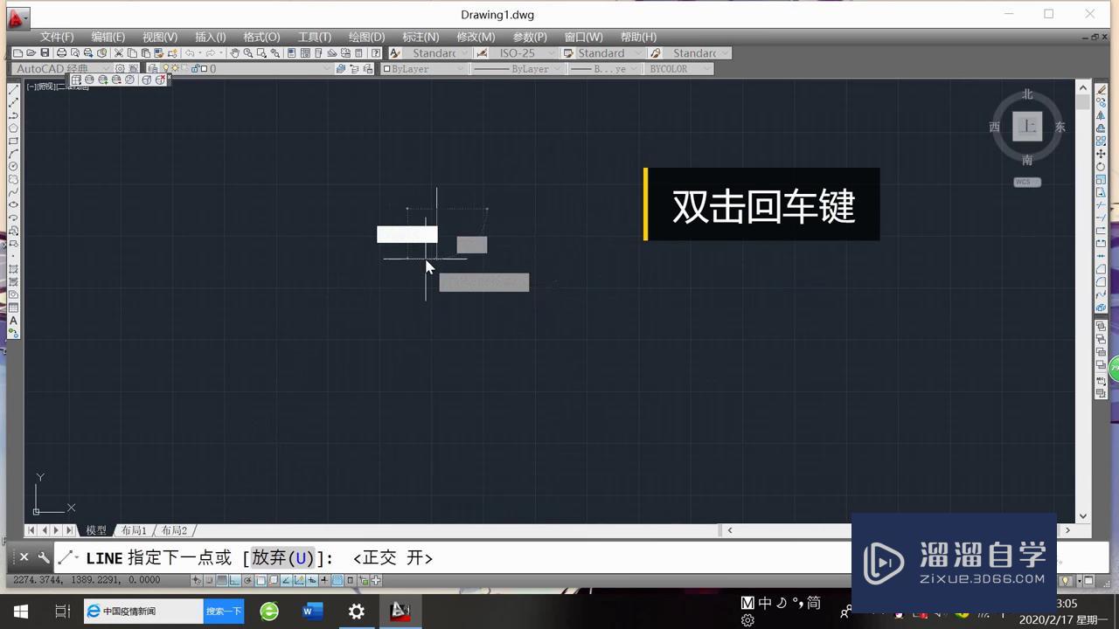This screenshot has width=1119, height=629.
Task: Click the coordinates readout in status bar
Action: (x=87, y=580)
